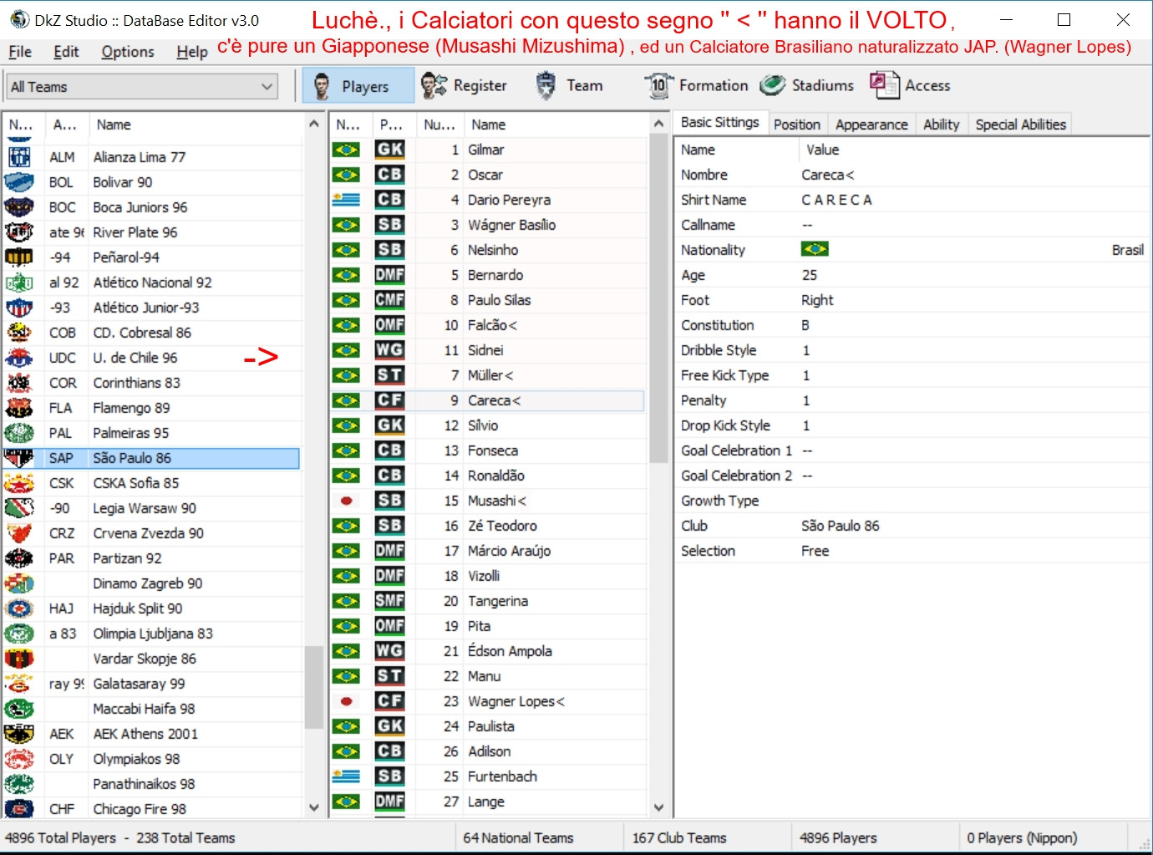Switch to the Ability tab

click(941, 125)
